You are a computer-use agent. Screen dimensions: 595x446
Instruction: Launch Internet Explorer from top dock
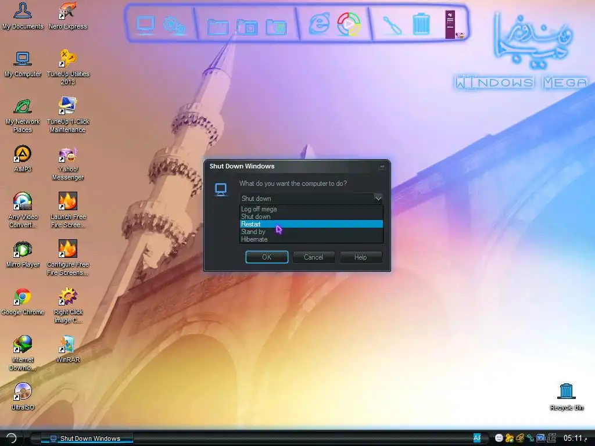319,23
